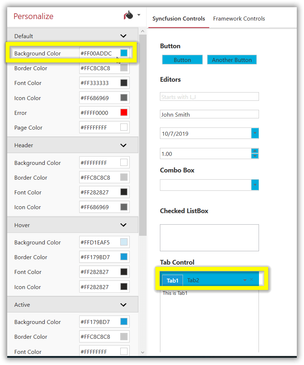Collapse the Hover section

123,225
